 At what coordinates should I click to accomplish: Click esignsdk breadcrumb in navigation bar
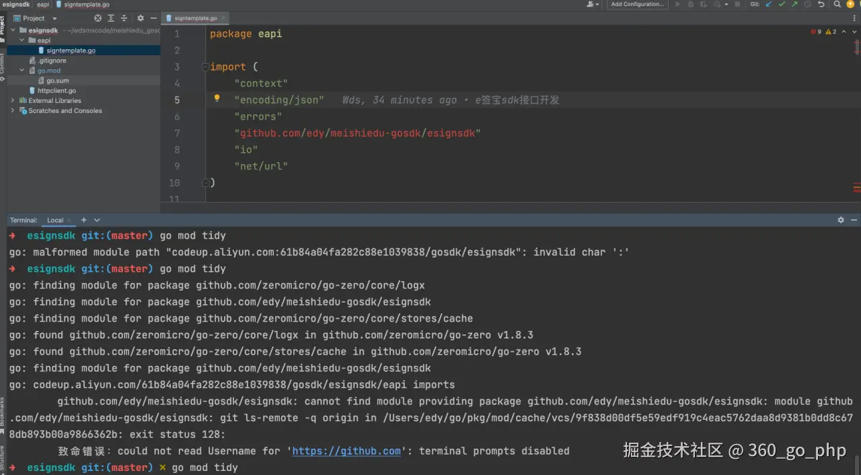[15, 4]
